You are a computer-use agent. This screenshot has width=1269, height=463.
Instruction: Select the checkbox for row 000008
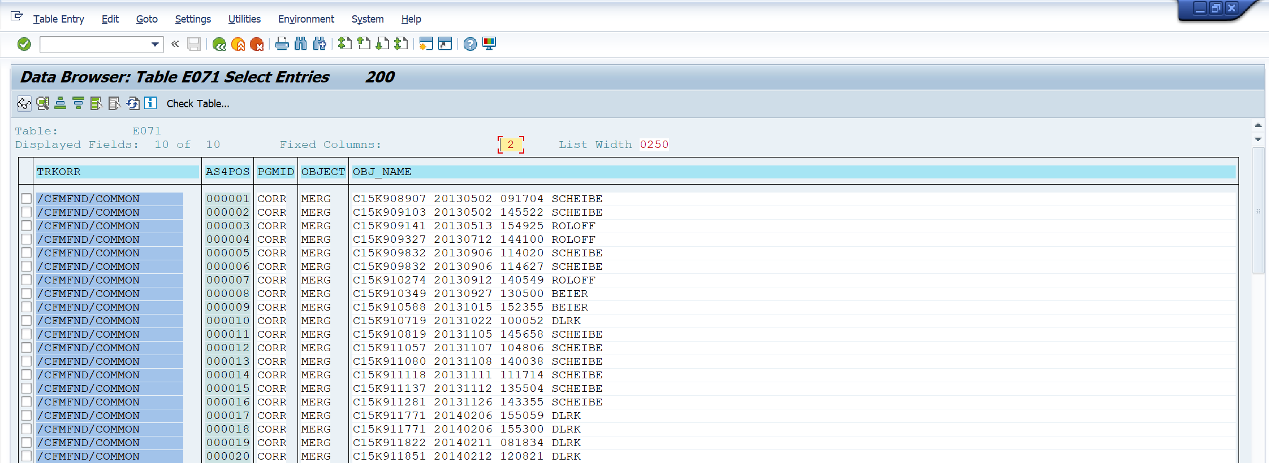coord(26,294)
